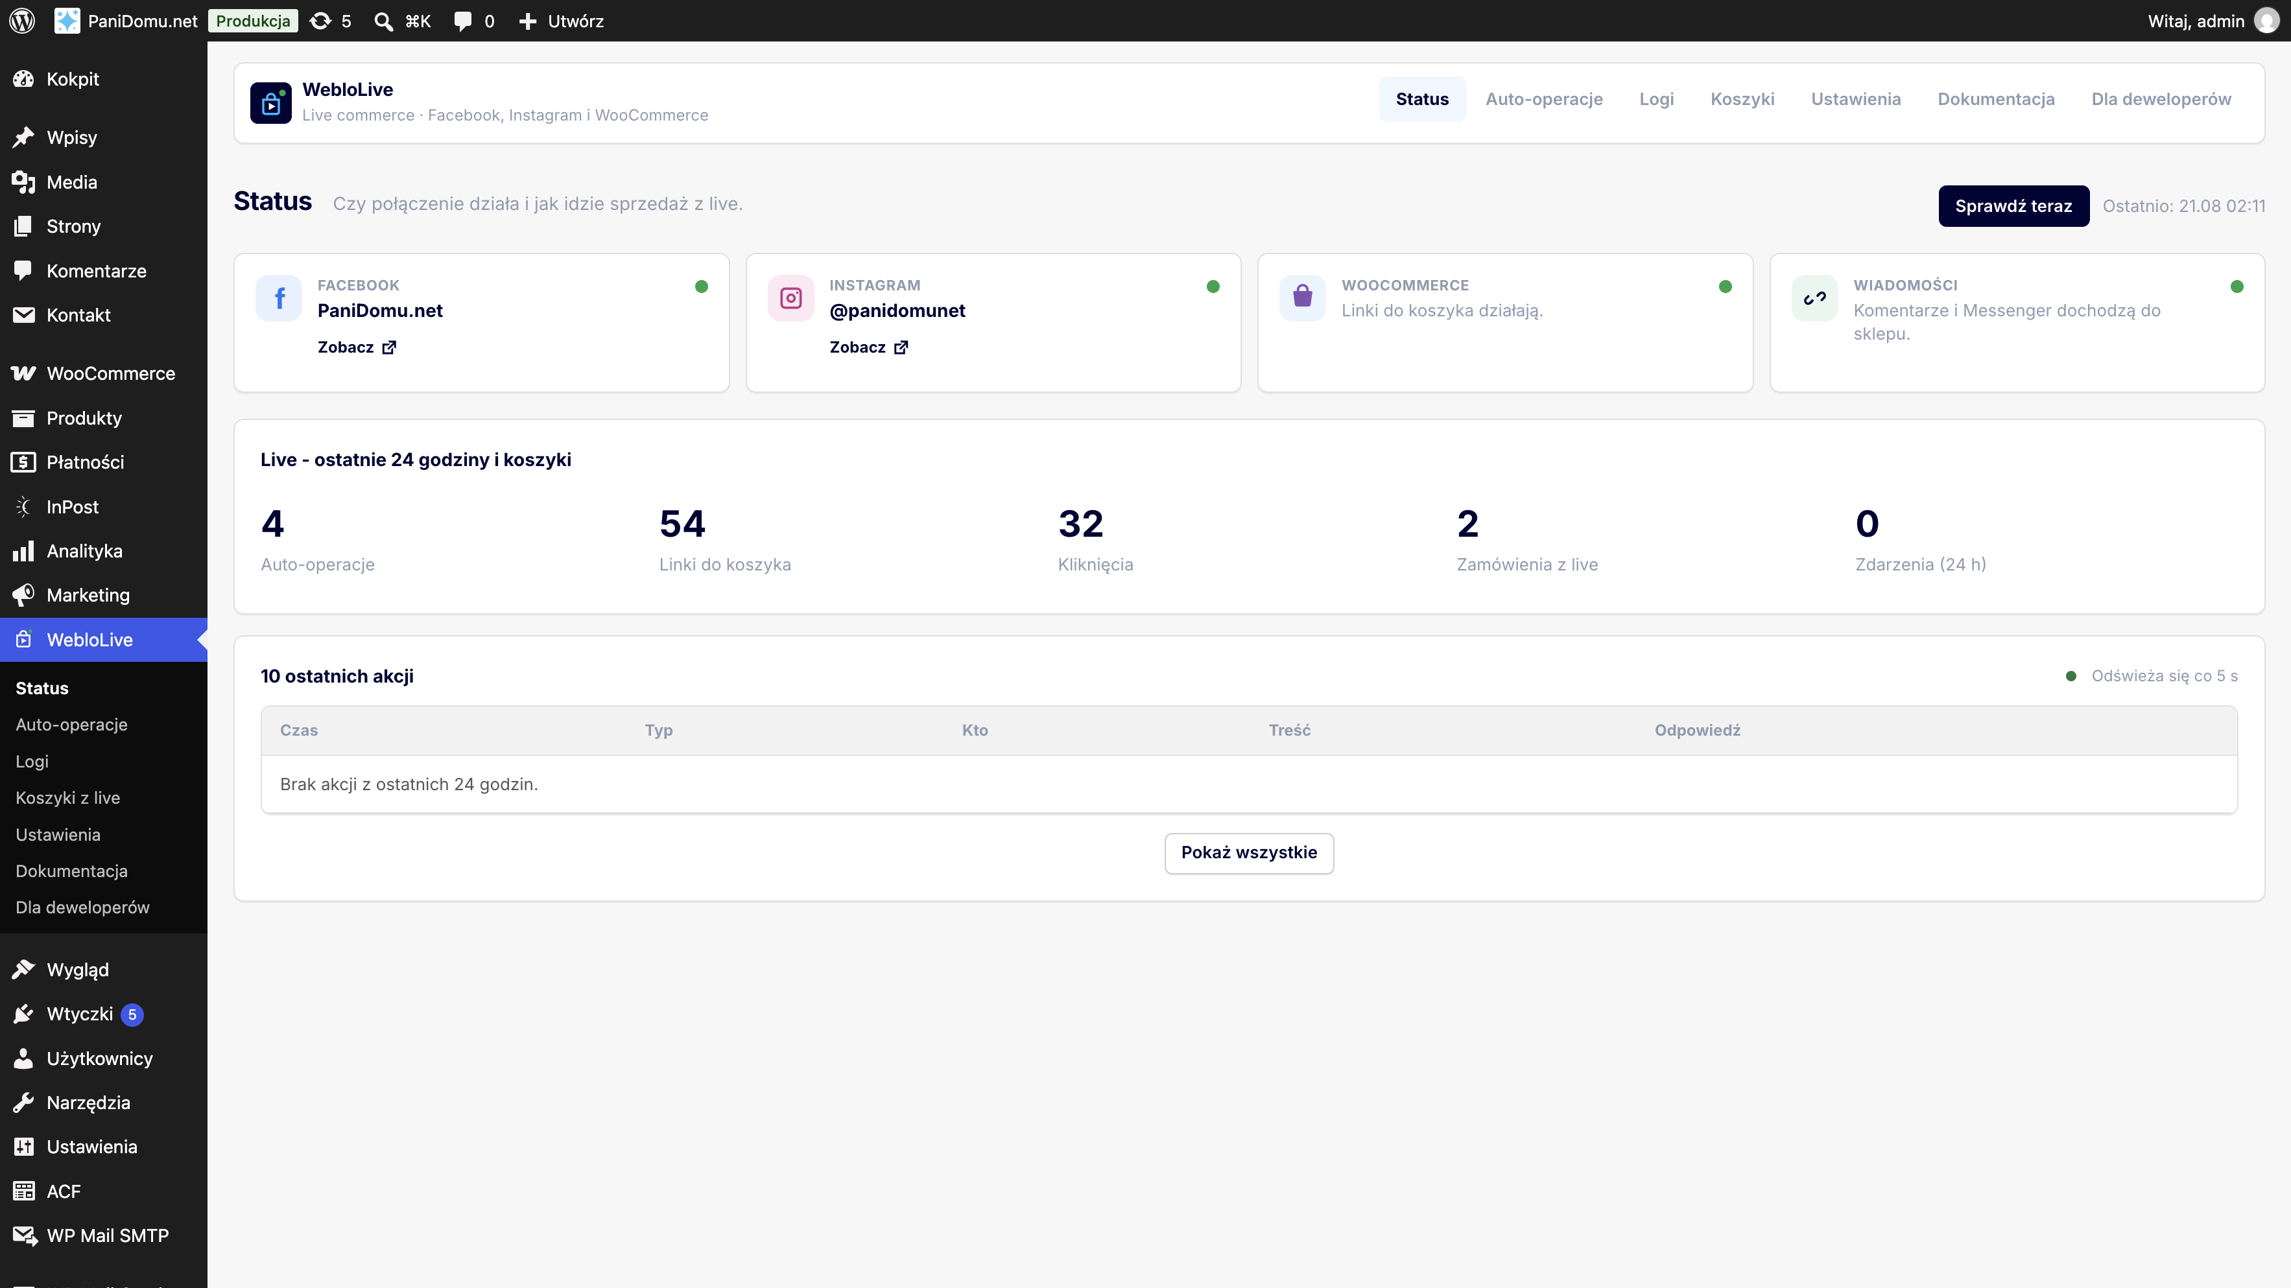Switch to the Koszyki tab

(1742, 100)
